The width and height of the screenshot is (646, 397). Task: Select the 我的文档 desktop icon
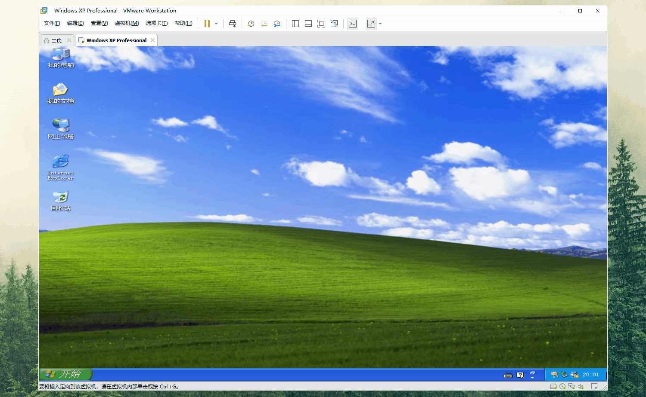(61, 93)
